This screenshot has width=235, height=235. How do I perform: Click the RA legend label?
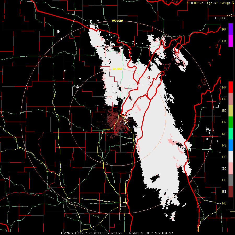pos(224,134)
